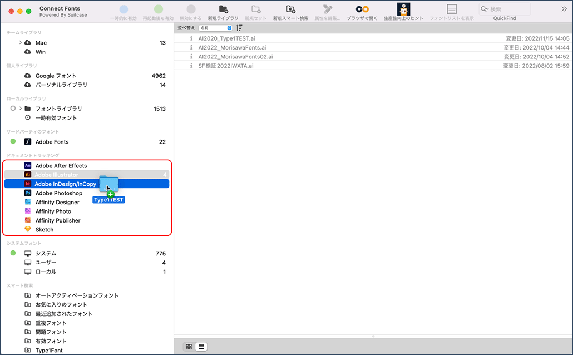Screen dimensions: 573x355
Task: Reverse the sort order with the sort direction icon
Action: pyautogui.click(x=239, y=28)
